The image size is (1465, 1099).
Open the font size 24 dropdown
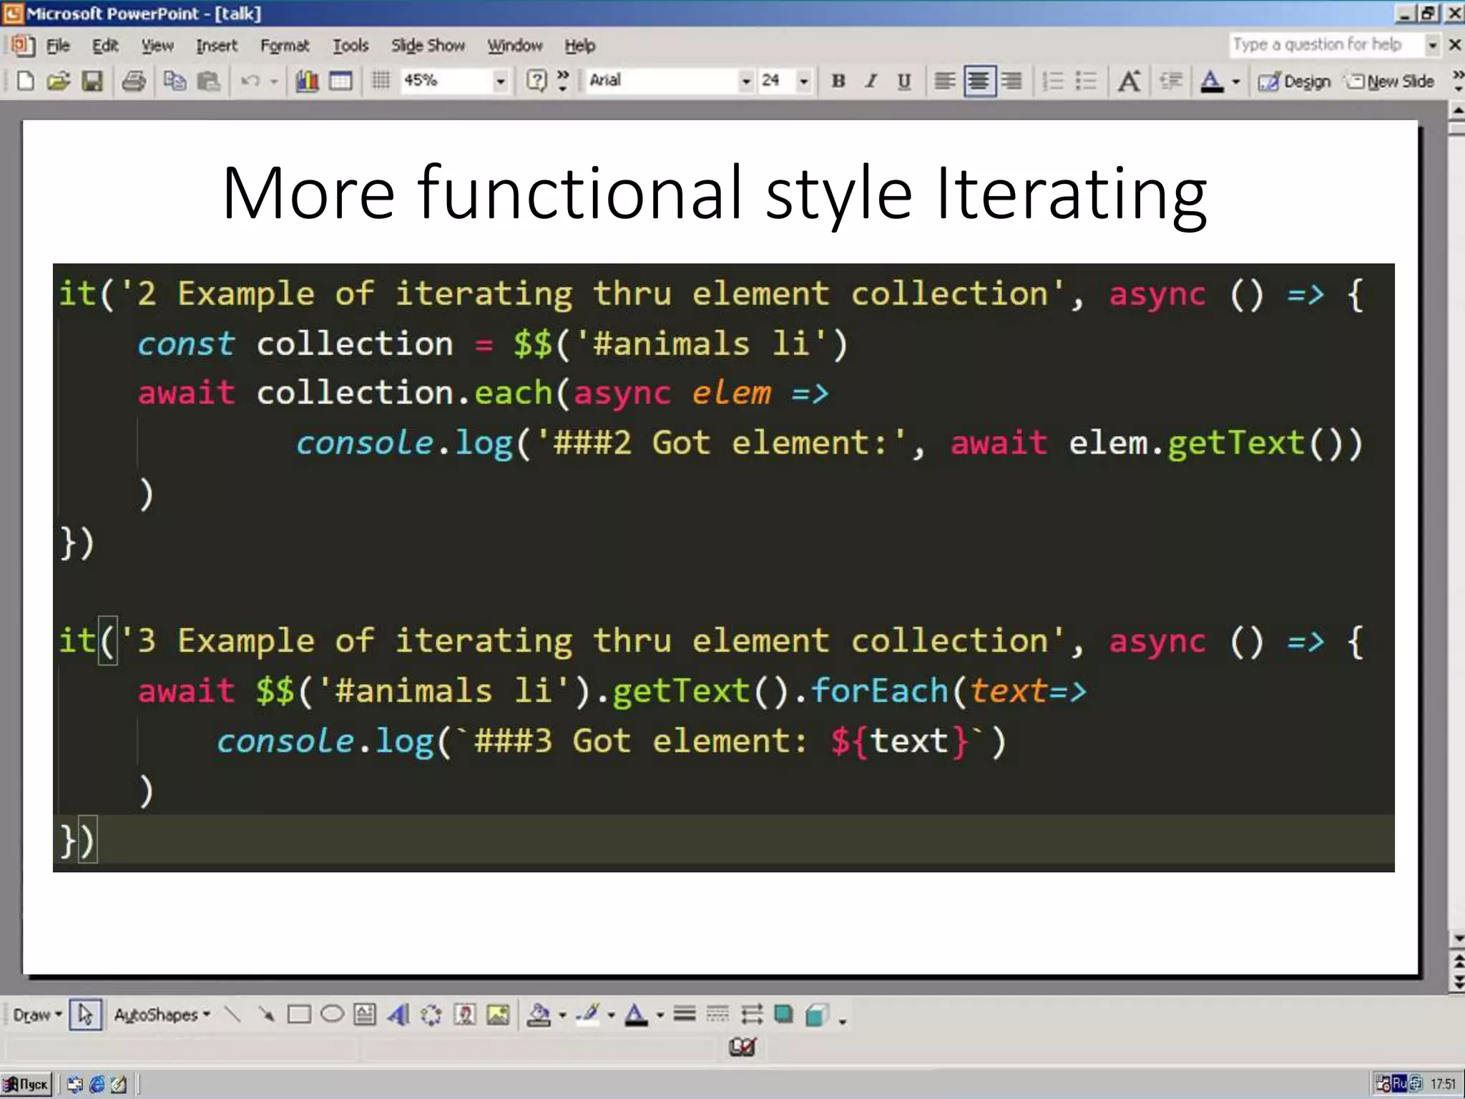[x=804, y=81]
